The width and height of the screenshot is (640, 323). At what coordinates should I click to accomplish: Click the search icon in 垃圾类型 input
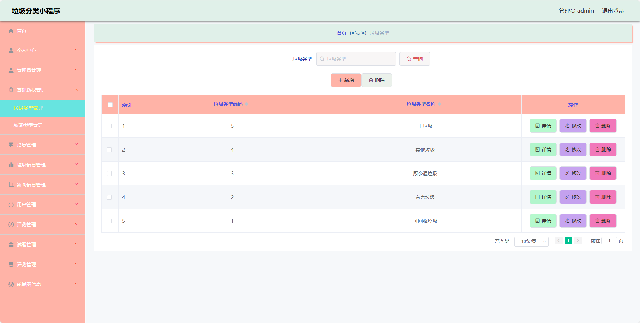click(x=322, y=59)
